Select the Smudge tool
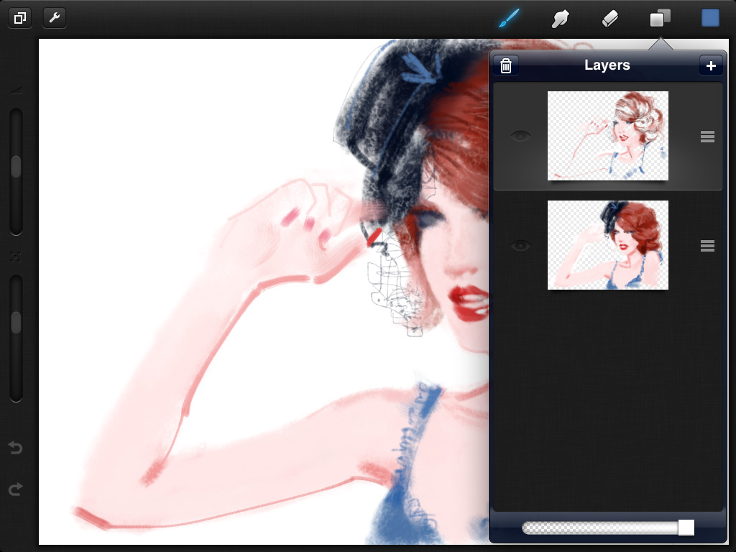This screenshot has height=552, width=736. click(560, 19)
